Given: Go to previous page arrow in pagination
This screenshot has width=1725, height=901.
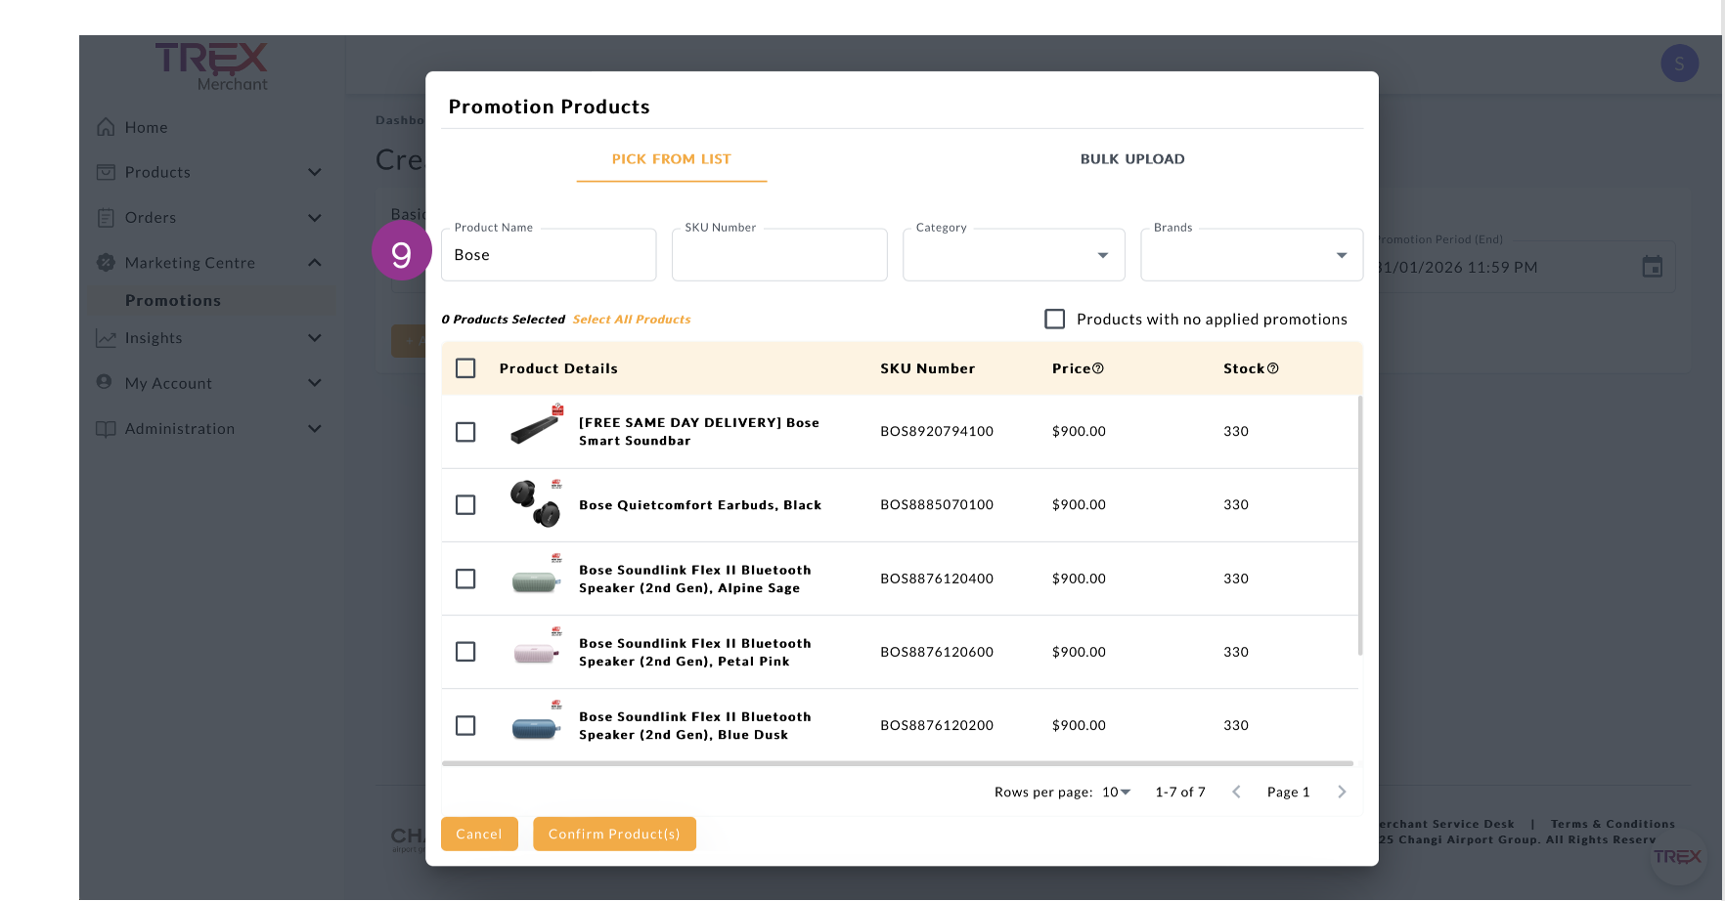Looking at the screenshot, I should coord(1236,793).
